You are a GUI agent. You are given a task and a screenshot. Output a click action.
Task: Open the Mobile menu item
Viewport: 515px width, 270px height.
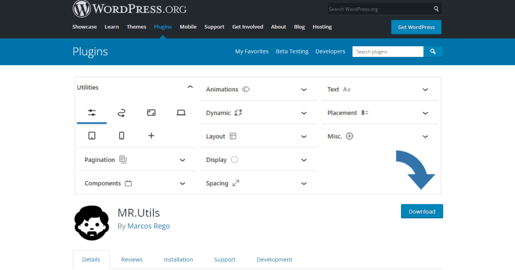[x=188, y=27]
